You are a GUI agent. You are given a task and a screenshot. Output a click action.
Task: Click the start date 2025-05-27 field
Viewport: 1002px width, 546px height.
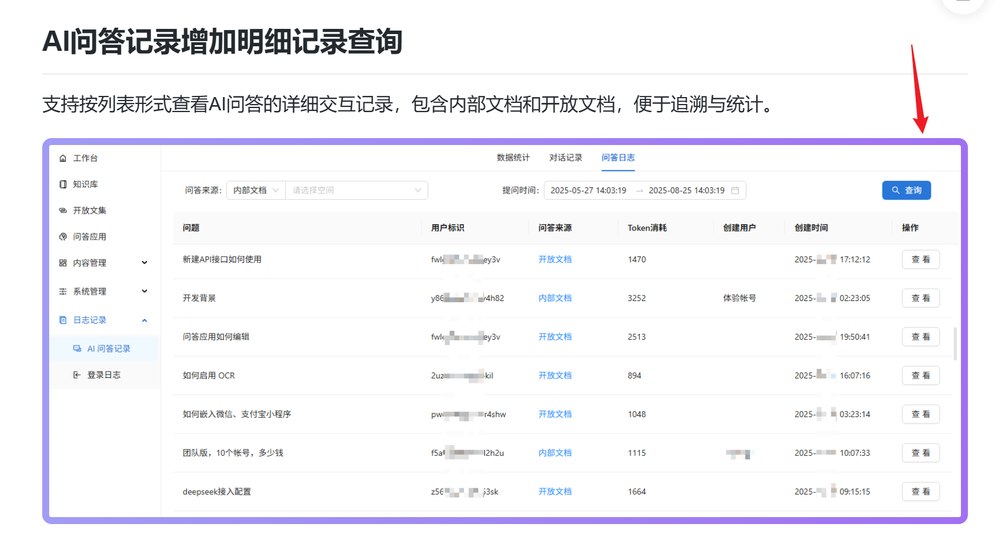click(x=588, y=191)
